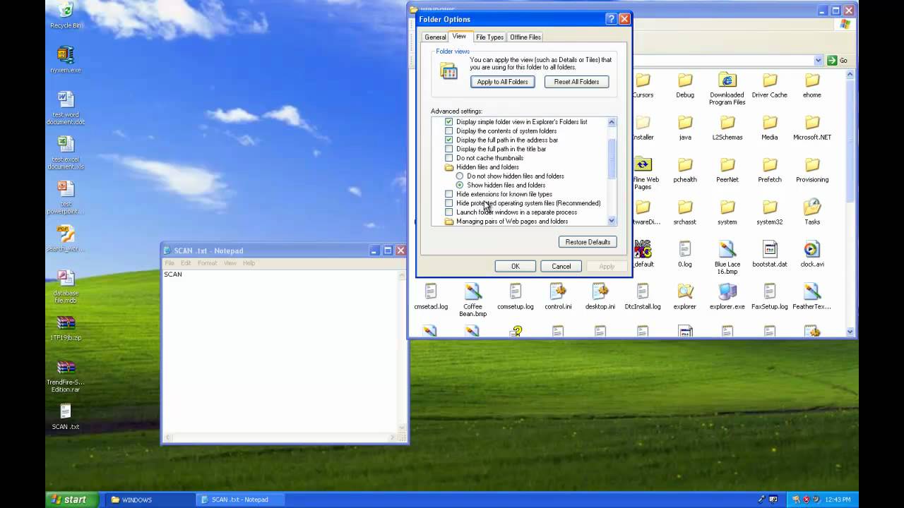Viewport: 904px width, 508px height.
Task: Select the desktop.ini file
Action: coord(600,297)
